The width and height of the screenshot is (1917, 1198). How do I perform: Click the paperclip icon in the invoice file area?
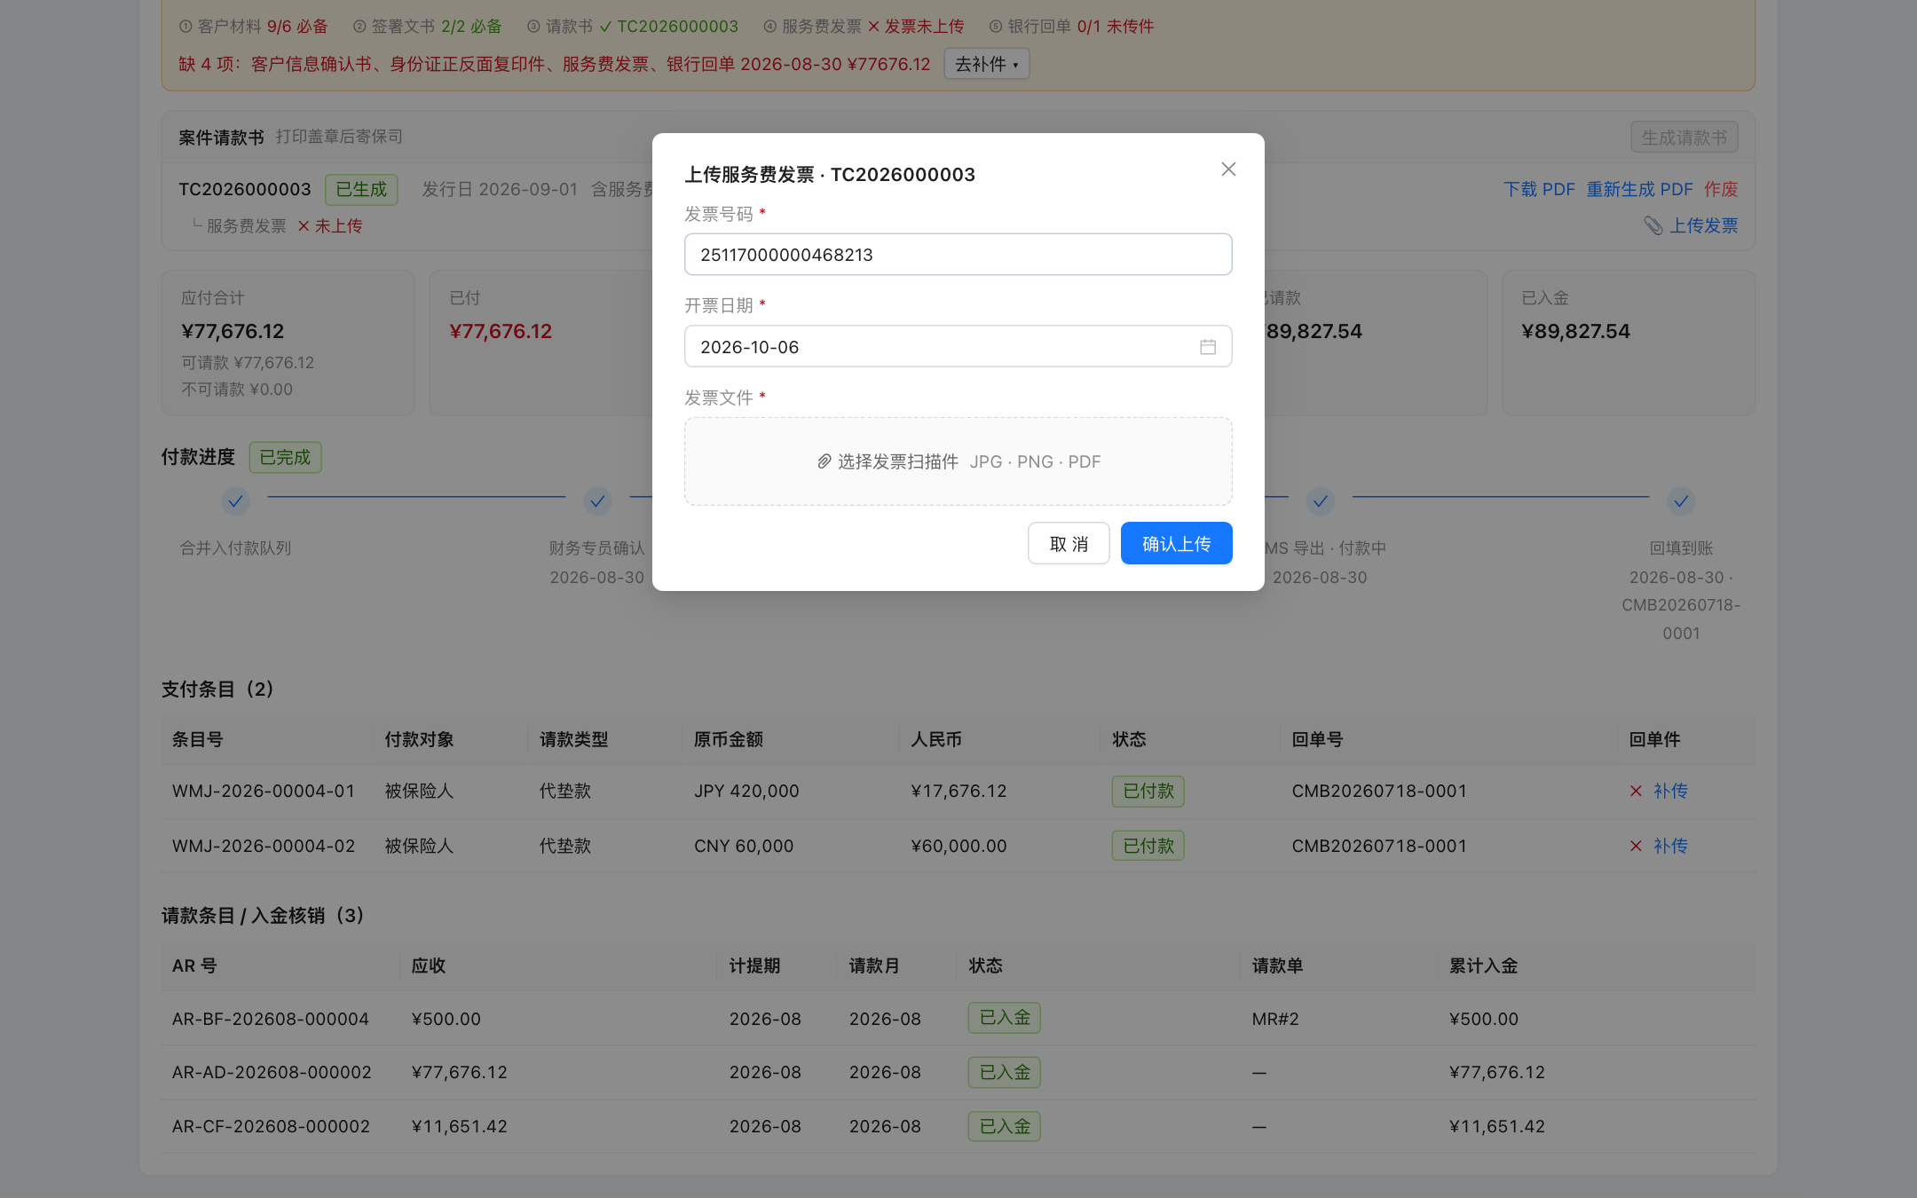[x=824, y=461]
